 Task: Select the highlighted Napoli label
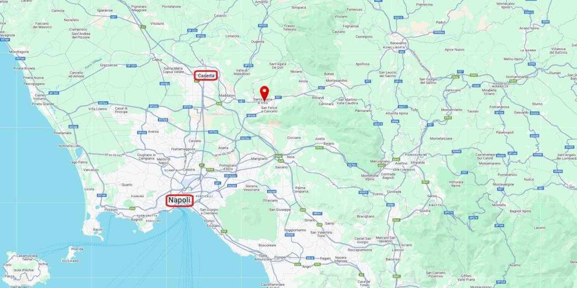click(x=180, y=200)
